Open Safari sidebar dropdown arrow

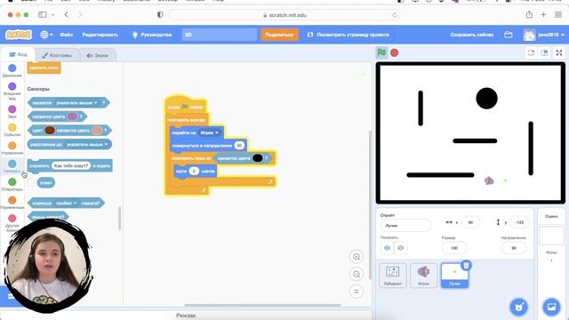pyautogui.click(x=53, y=15)
